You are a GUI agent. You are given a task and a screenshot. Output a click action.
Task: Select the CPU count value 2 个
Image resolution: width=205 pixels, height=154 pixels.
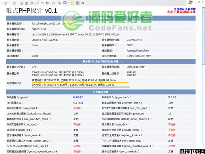click(x=34, y=67)
